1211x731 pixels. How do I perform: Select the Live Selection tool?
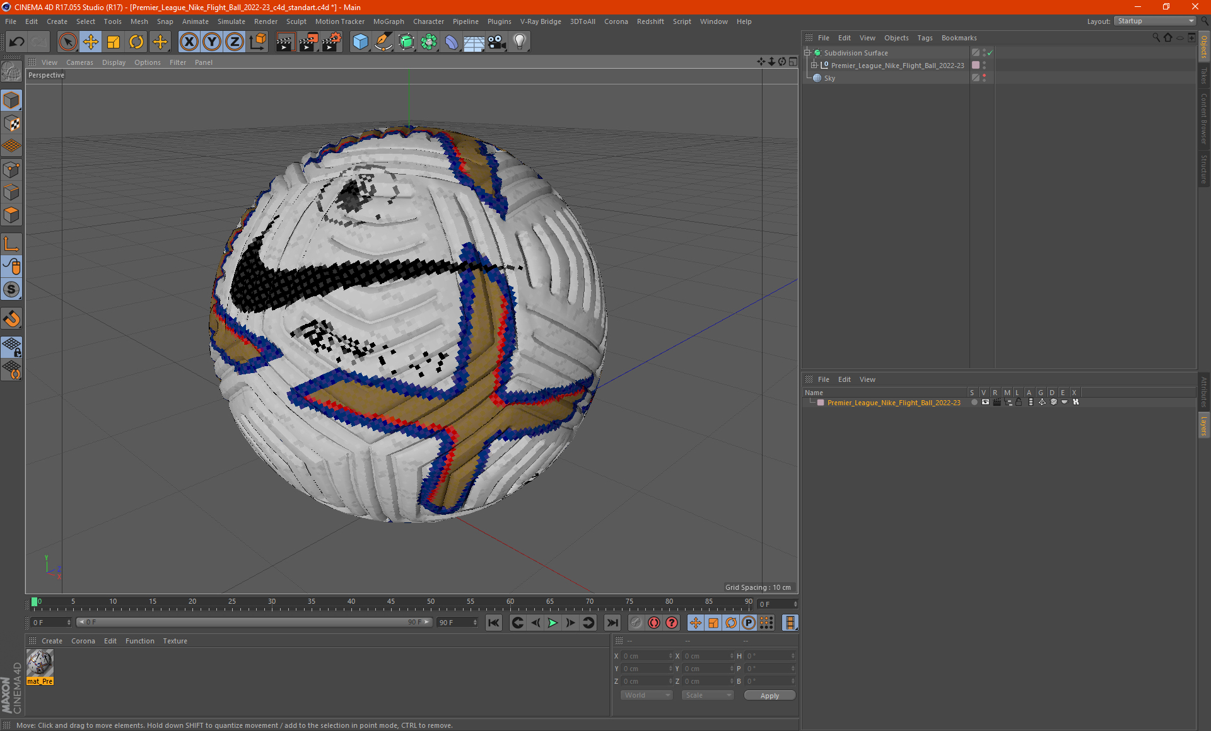pyautogui.click(x=67, y=42)
